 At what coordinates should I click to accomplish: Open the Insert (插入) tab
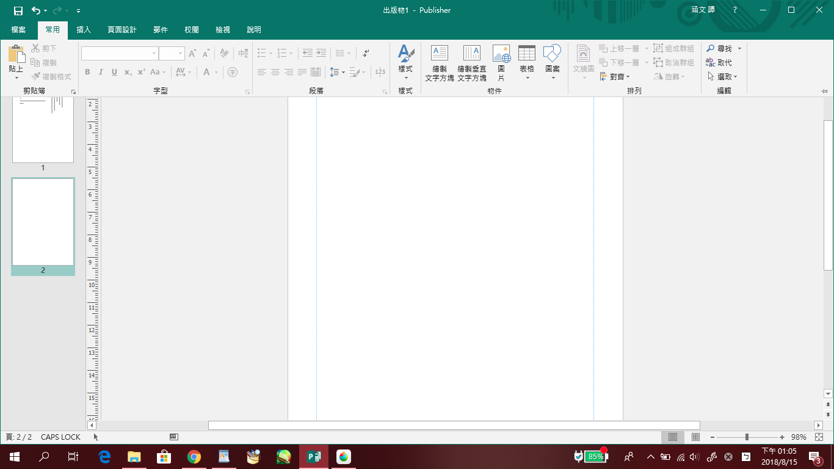[84, 29]
